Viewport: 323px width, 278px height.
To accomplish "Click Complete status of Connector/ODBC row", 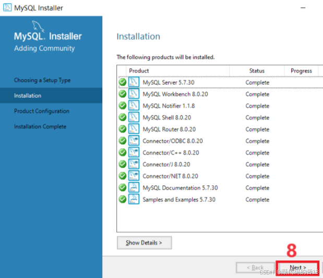I will tap(257, 141).
